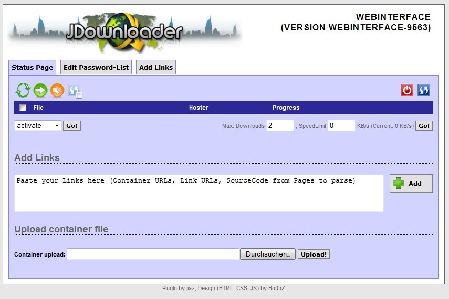The image size is (449, 299).
Task: Toggle the small checkbox on the reconnect icon
Action: [79, 95]
